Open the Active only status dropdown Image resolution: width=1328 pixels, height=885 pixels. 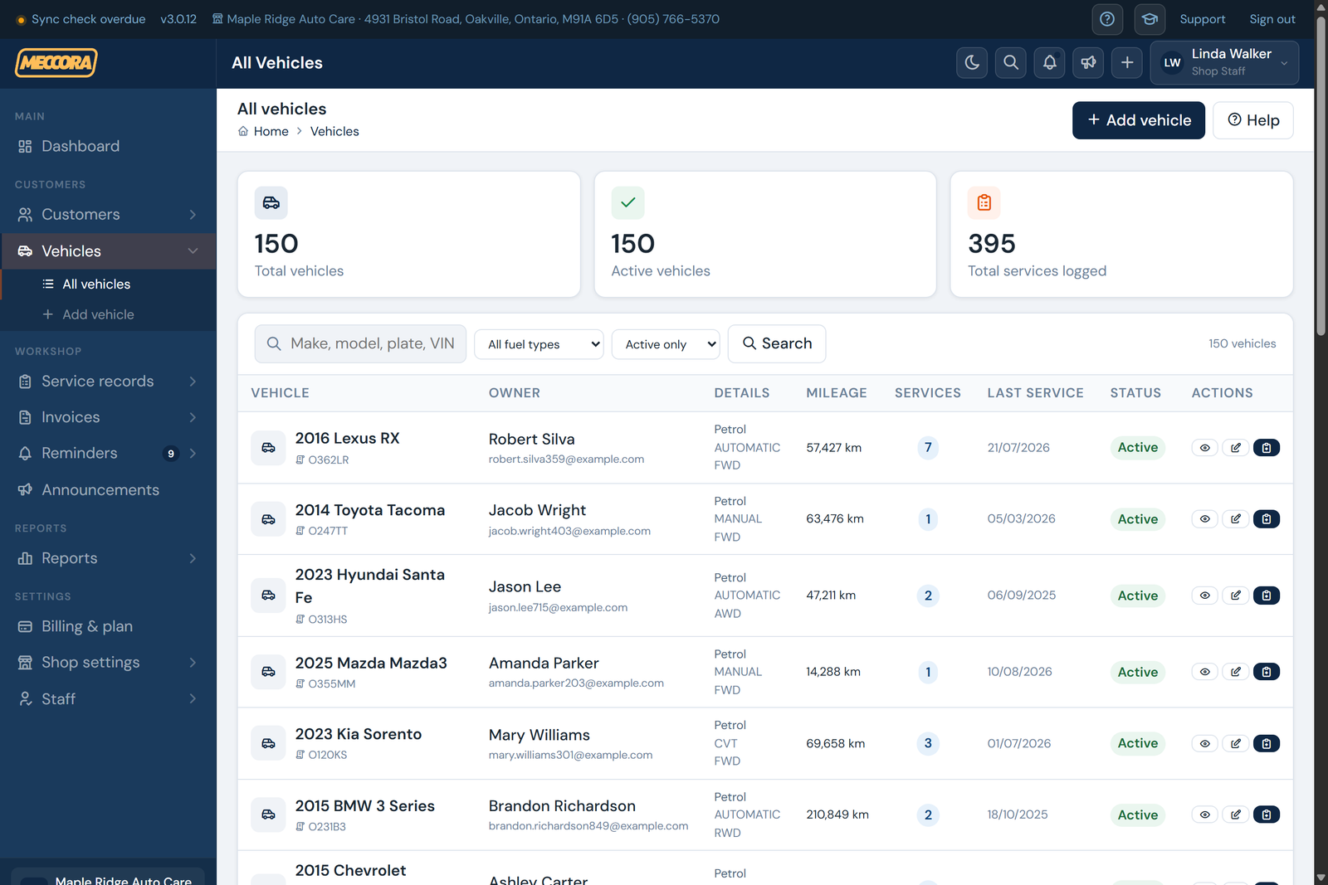point(666,344)
